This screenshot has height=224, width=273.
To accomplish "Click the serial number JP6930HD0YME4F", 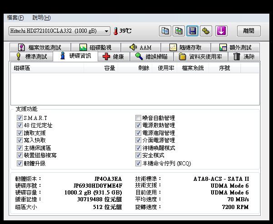I will (x=98, y=186).
